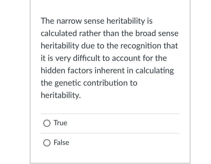Click the word 'difficult' in the question
211x164 pixels.
[x=87, y=58]
